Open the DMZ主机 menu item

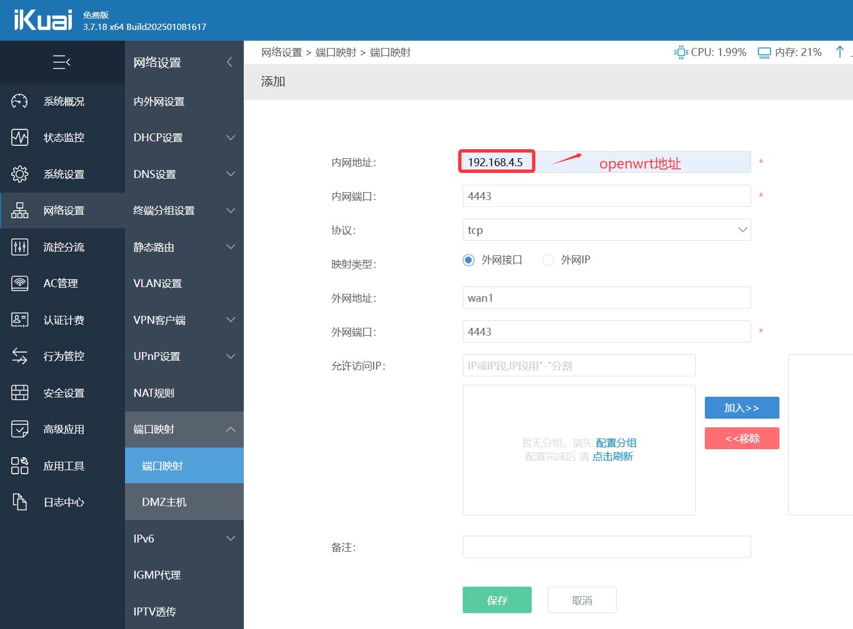(x=164, y=502)
